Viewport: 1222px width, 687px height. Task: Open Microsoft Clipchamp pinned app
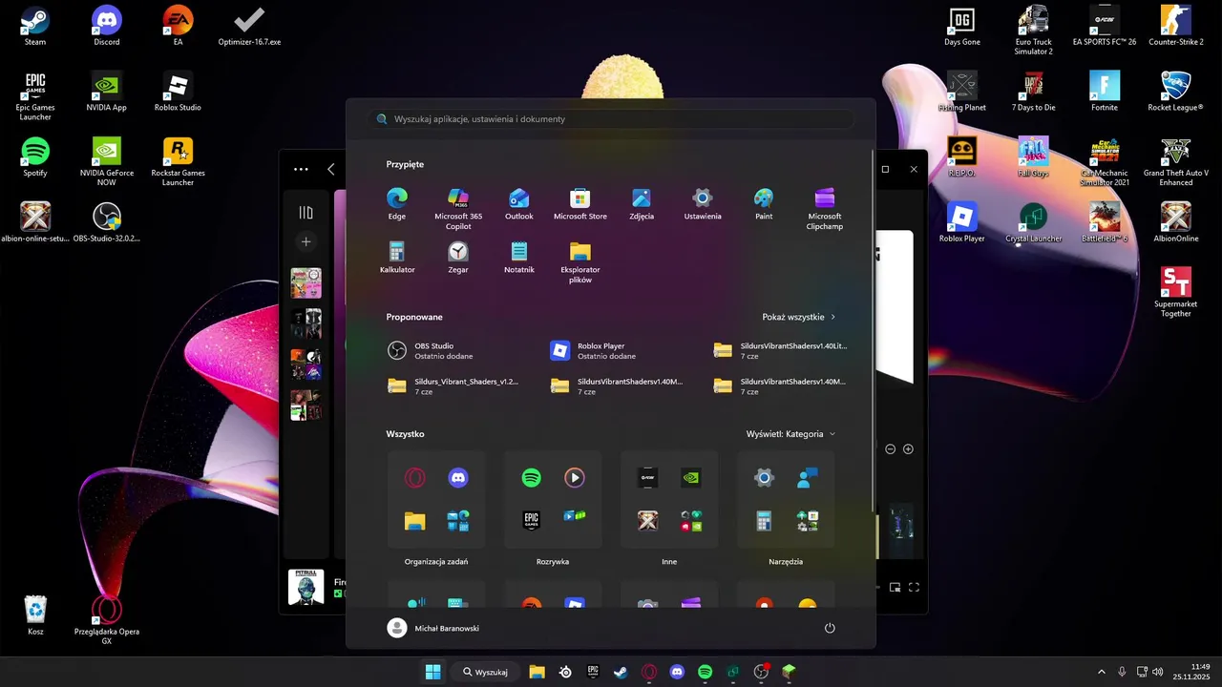[x=825, y=209]
